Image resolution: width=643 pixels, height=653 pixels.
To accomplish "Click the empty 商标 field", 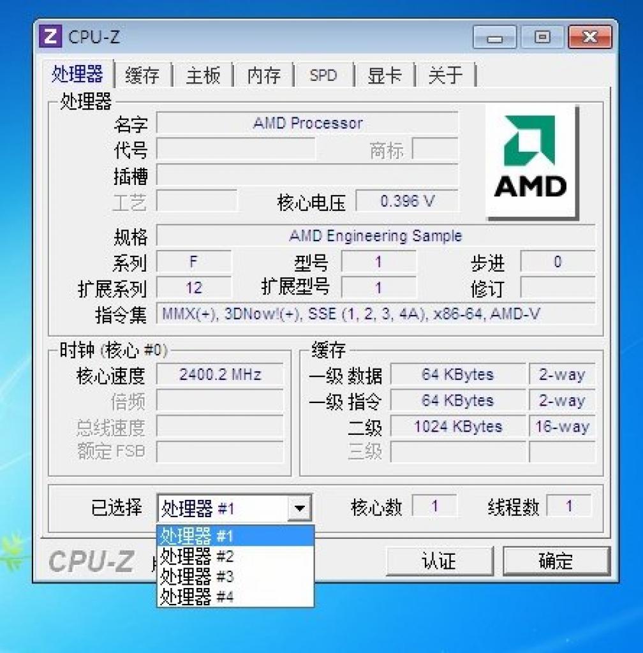I will pos(435,149).
